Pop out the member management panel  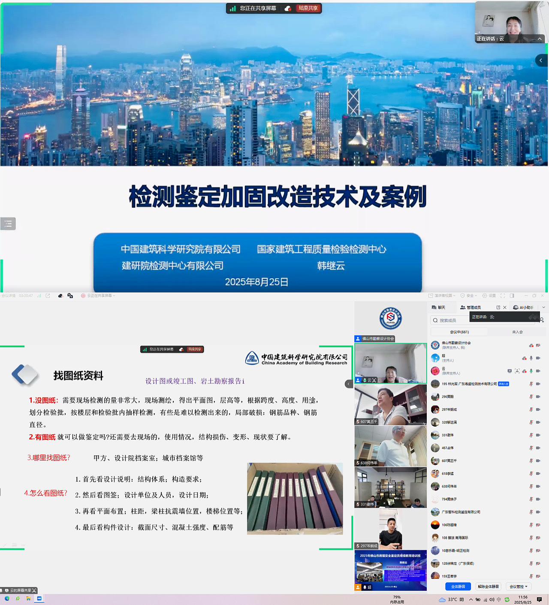(498, 307)
